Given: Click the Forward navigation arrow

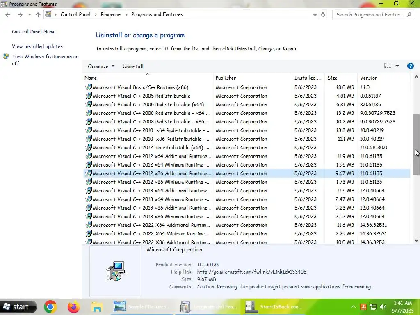Looking at the screenshot, I should point(20,15).
